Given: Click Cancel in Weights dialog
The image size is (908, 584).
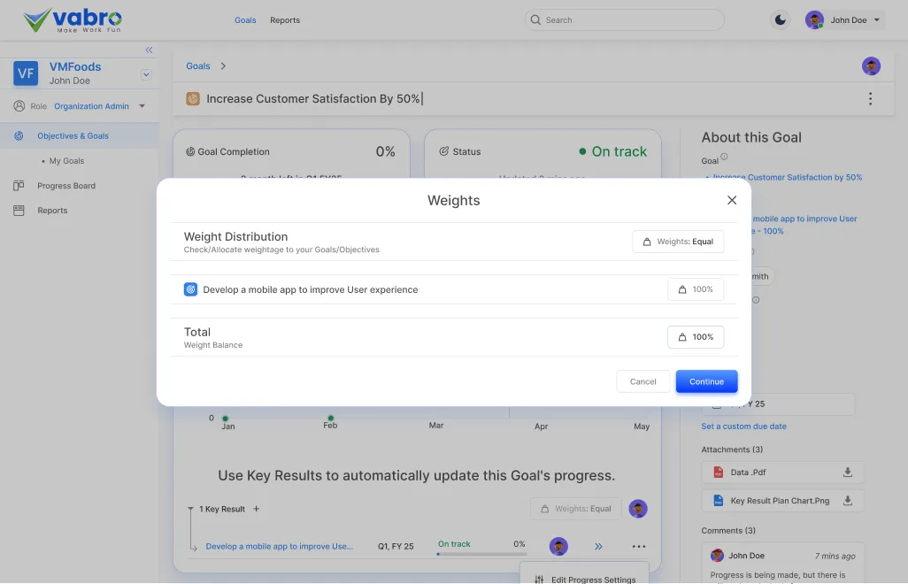Looking at the screenshot, I should tap(643, 381).
